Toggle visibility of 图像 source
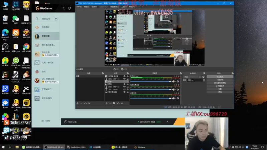The width and height of the screenshot is (267, 150). click(124, 84)
